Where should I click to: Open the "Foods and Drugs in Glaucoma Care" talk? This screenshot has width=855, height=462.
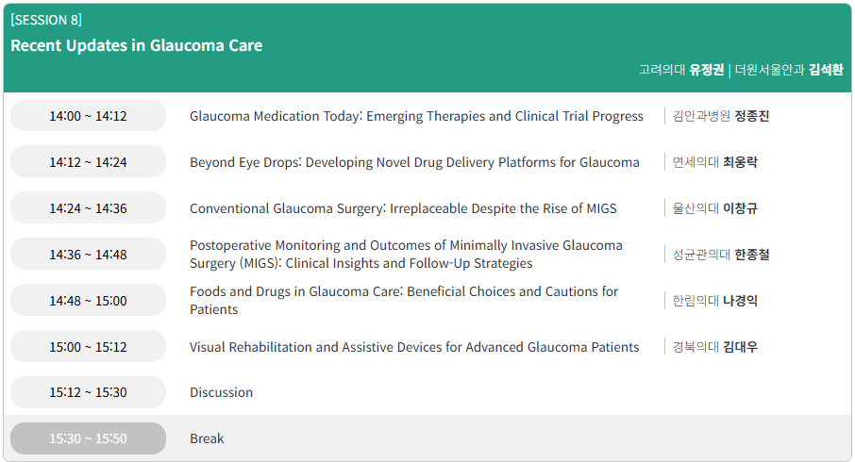(404, 301)
